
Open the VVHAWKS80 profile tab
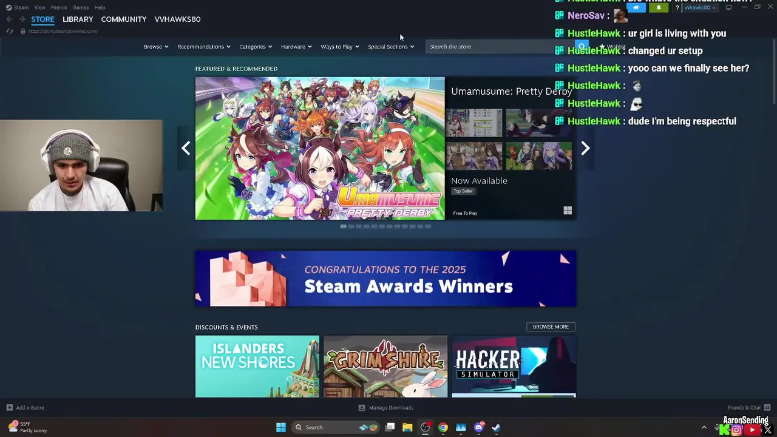(177, 19)
